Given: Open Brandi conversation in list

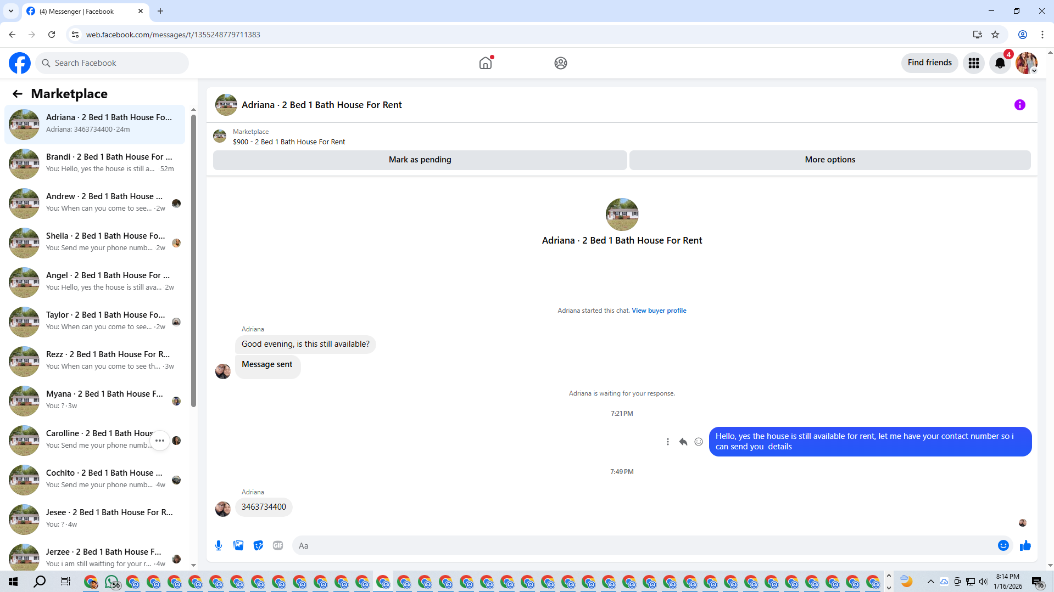Looking at the screenshot, I should point(94,163).
